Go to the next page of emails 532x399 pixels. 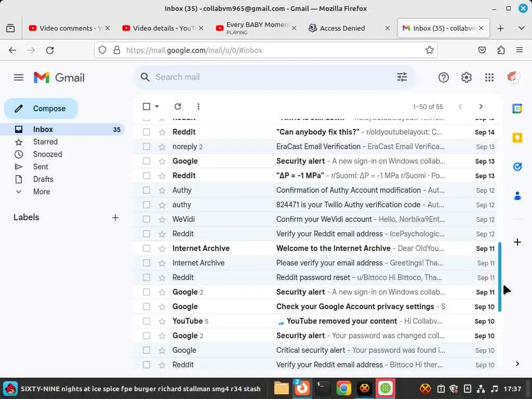481,107
